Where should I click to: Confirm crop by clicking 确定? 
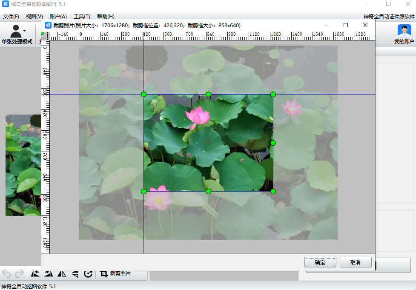click(320, 262)
